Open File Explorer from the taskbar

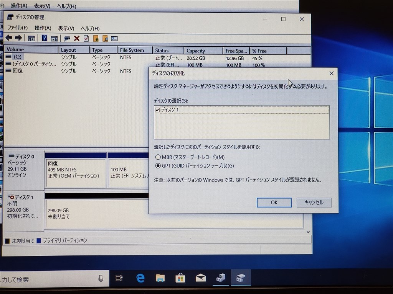160,278
